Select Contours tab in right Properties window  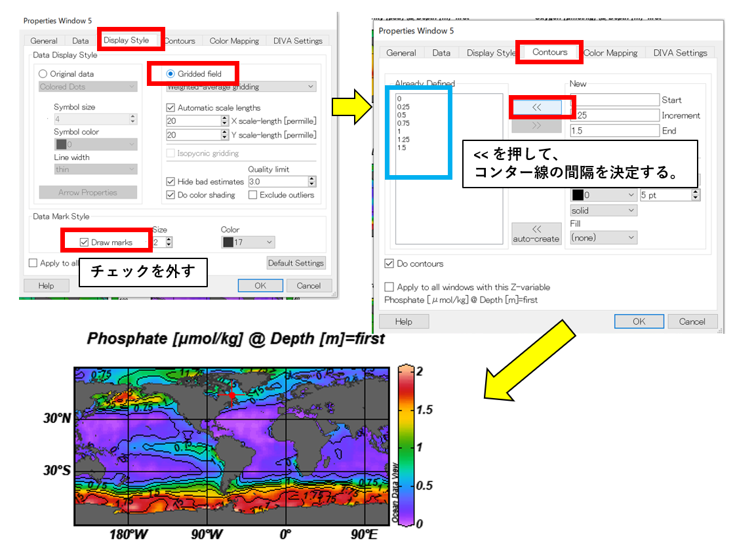[549, 52]
